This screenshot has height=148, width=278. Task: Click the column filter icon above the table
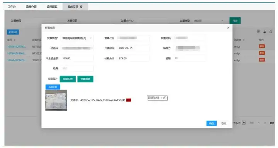(x=258, y=32)
